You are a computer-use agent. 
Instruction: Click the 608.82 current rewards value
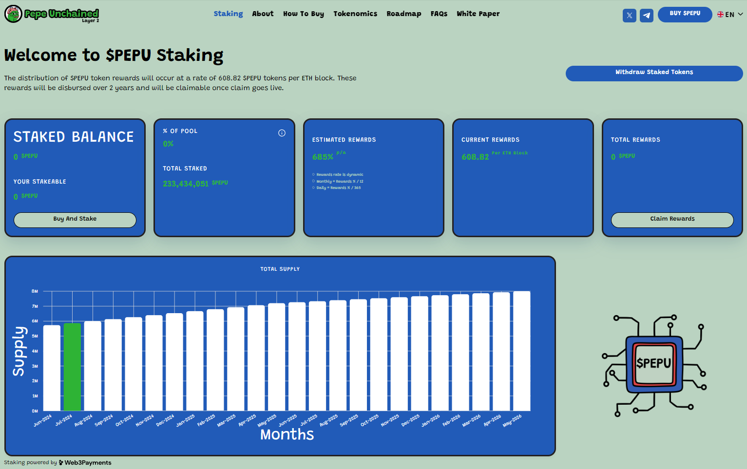point(475,157)
